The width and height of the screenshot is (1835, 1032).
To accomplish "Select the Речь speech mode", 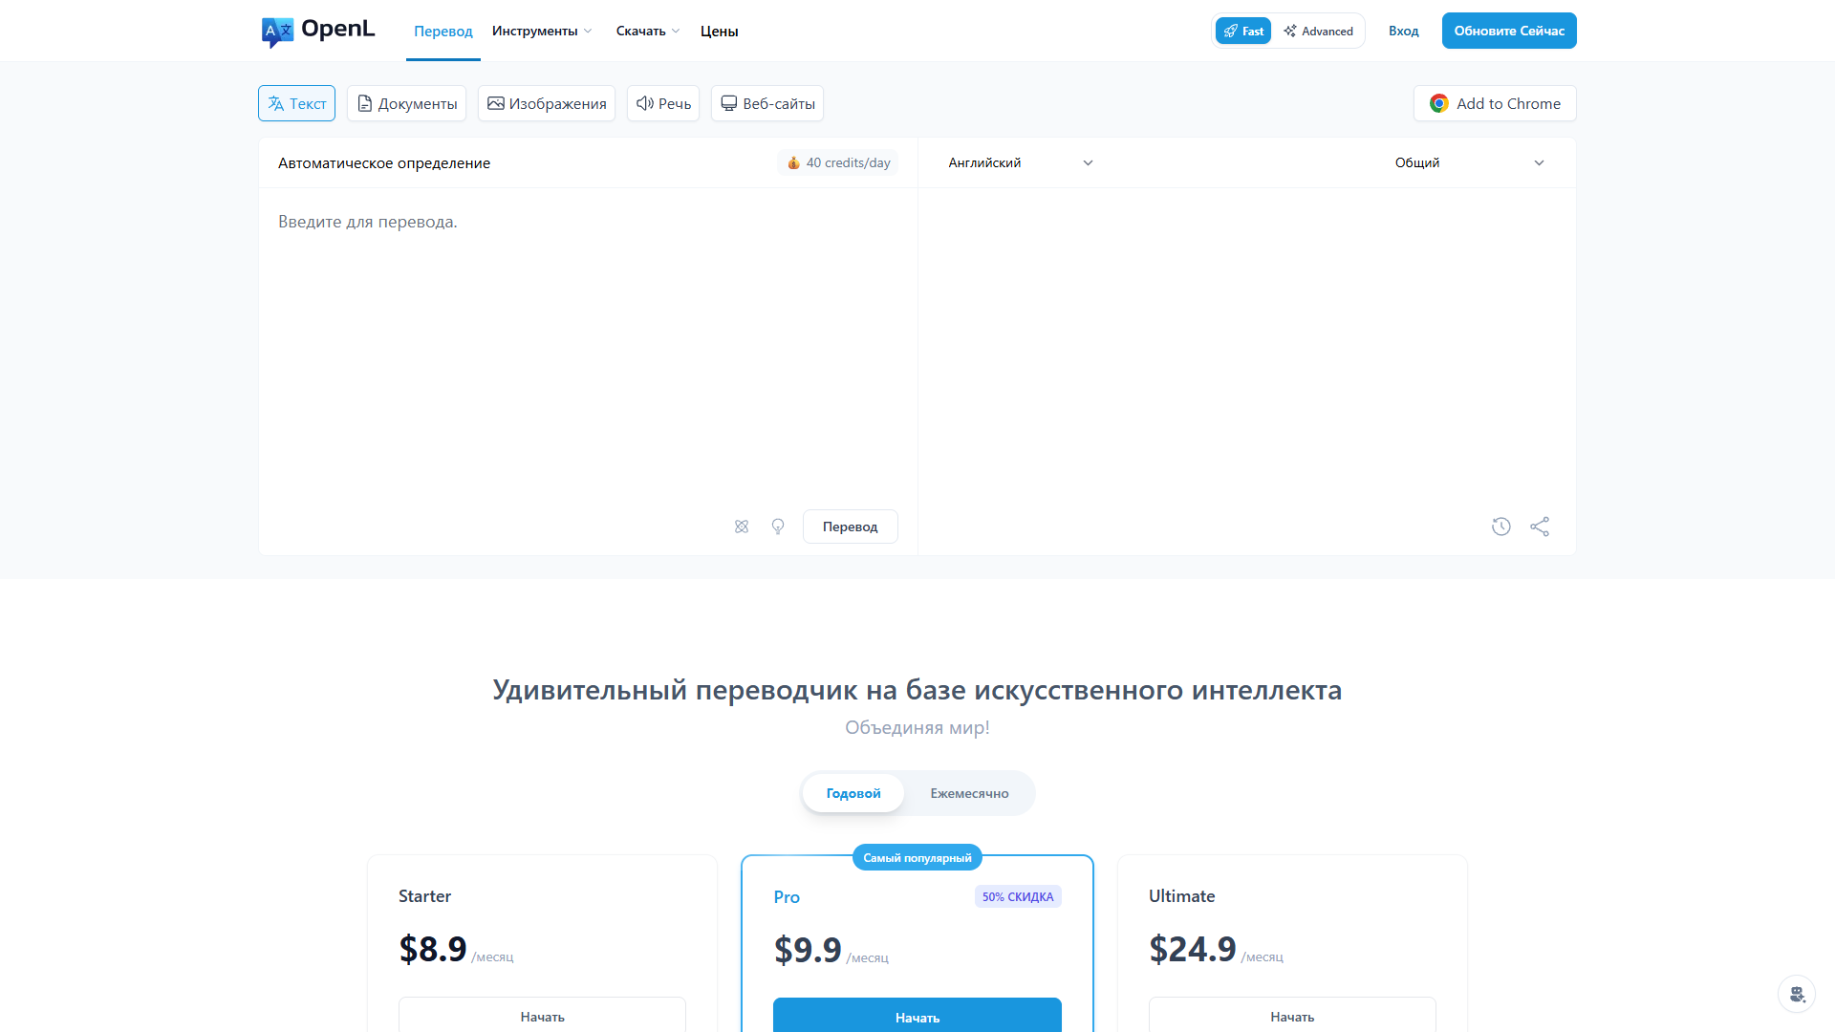I will tap(663, 103).
